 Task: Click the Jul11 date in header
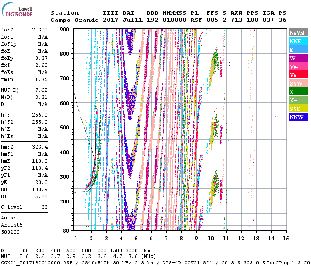tap(132, 20)
